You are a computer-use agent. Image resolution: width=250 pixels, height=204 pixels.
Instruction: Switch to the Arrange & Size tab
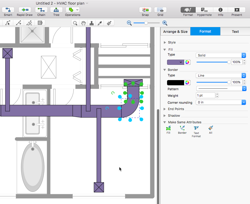click(175, 31)
